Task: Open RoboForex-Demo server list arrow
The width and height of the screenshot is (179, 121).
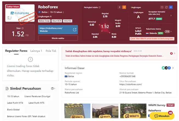Action: point(171,31)
